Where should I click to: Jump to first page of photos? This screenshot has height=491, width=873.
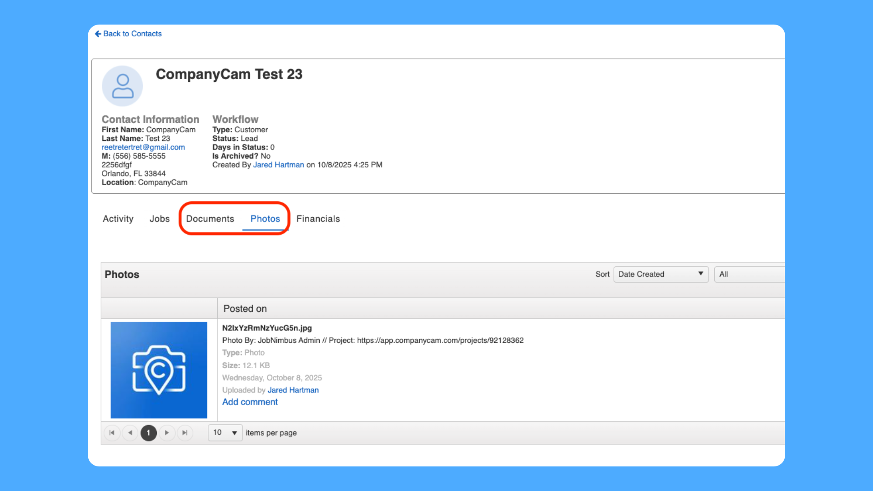click(x=112, y=433)
